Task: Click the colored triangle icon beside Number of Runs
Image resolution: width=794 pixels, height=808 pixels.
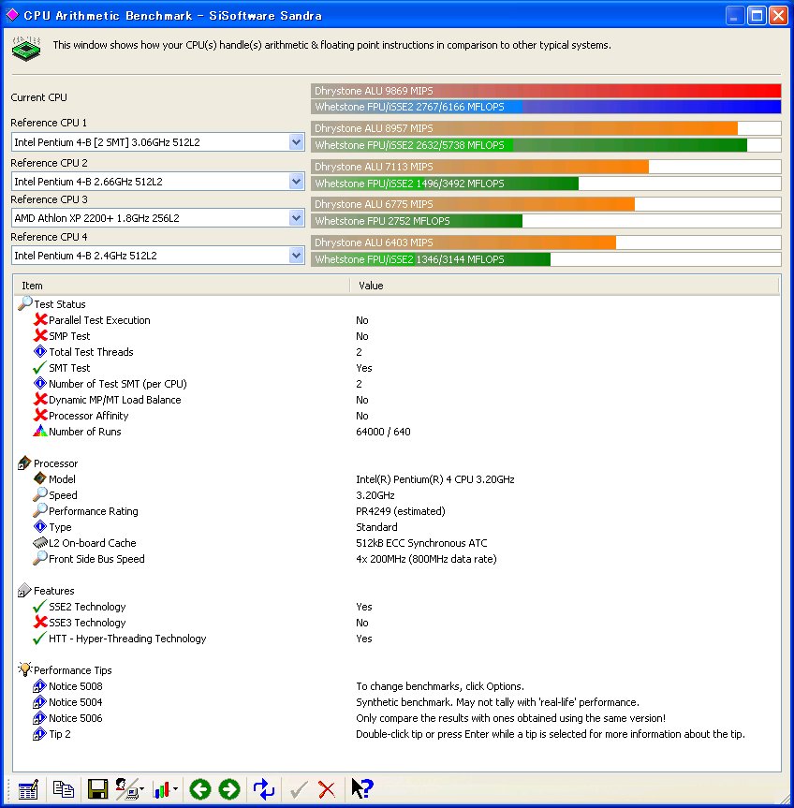Action: (x=40, y=431)
